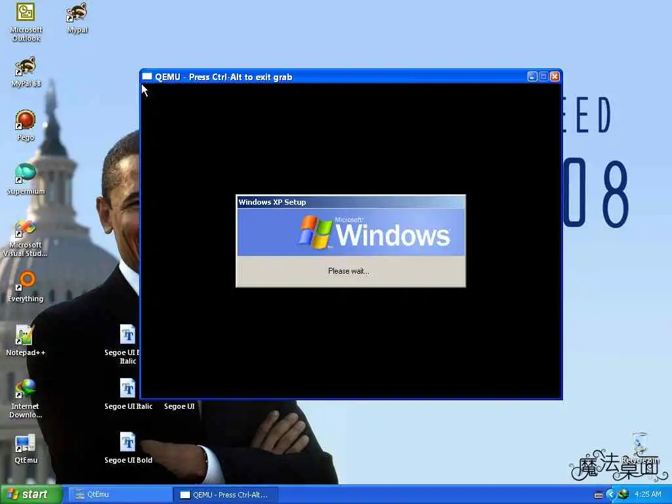Click the Windows logo banner in Setup
Viewport: 672px width, 504px height.
[350, 232]
